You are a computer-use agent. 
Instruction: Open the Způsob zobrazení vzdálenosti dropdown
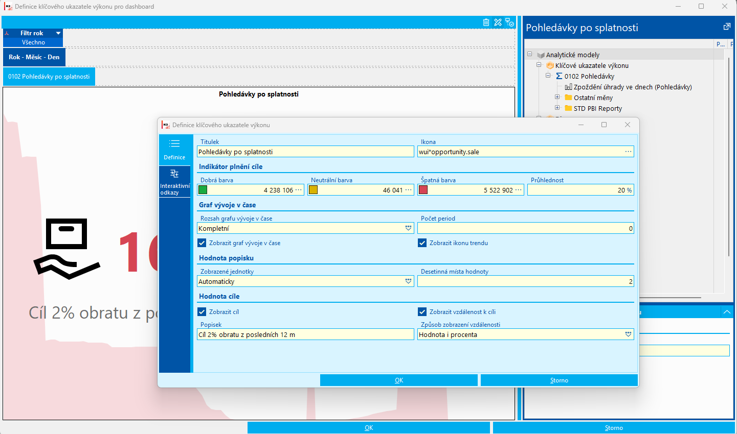(628, 334)
